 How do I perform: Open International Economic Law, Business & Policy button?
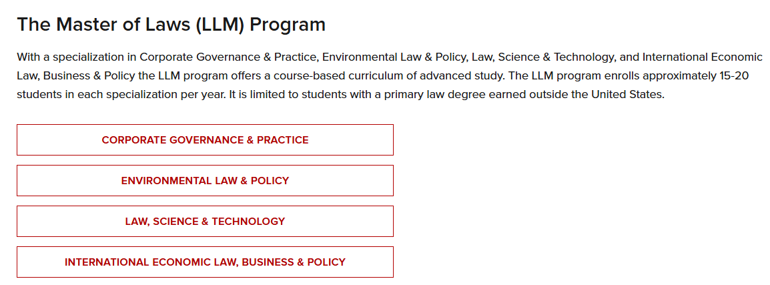tap(205, 262)
